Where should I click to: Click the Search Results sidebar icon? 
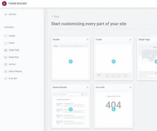click(x=5, y=72)
